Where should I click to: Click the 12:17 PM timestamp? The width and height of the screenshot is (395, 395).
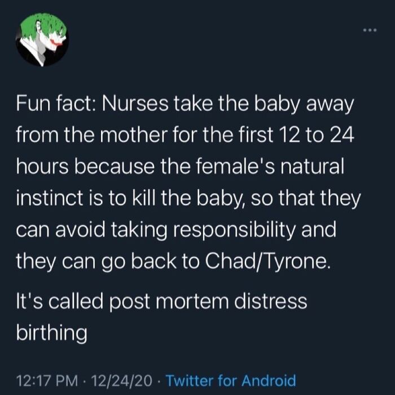tap(47, 380)
